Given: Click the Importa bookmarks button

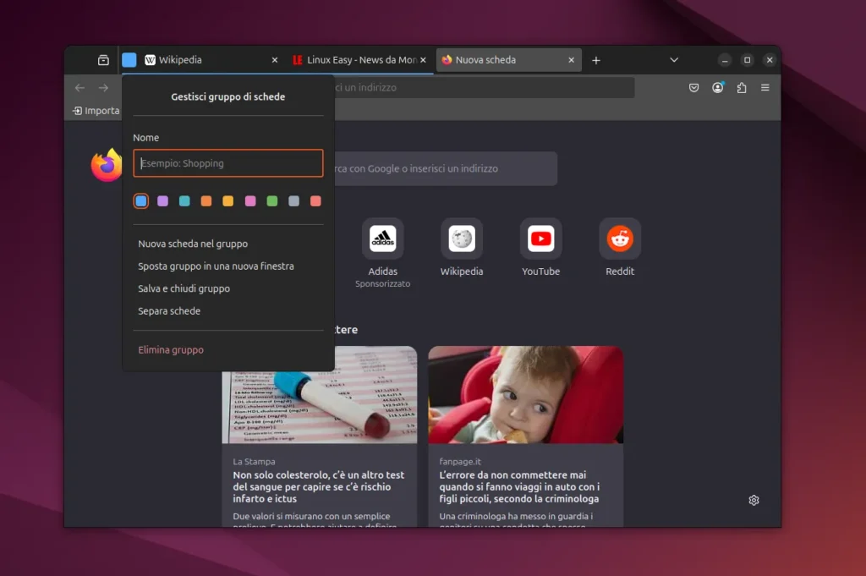Looking at the screenshot, I should pyautogui.click(x=96, y=111).
